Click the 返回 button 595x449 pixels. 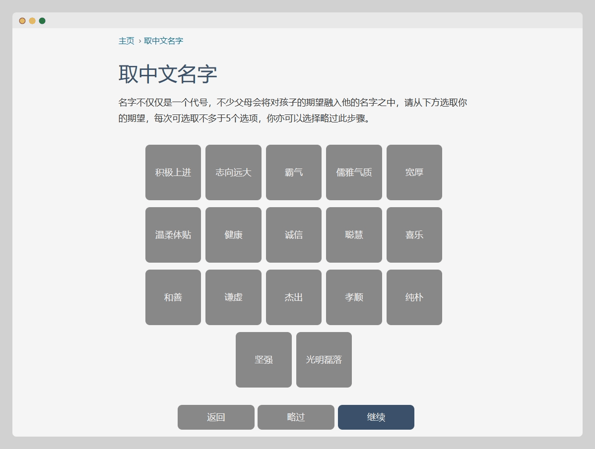pos(216,417)
